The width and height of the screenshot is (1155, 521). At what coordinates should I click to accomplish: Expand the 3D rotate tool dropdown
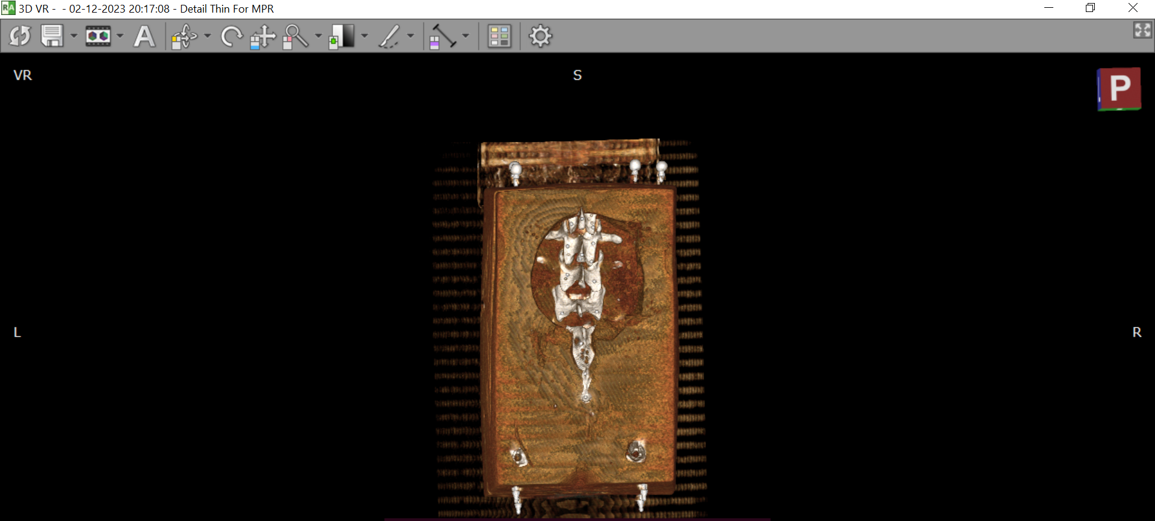coord(208,36)
